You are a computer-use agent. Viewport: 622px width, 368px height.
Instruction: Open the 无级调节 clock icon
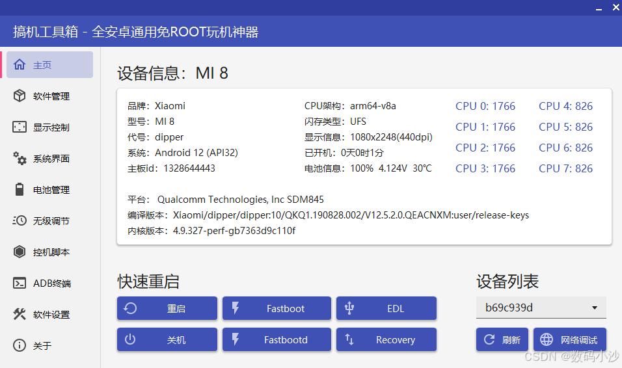pyautogui.click(x=20, y=220)
